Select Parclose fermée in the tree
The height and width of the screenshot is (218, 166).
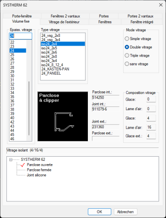39,170
